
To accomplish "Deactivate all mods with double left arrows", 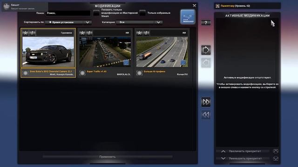I will [206, 115].
